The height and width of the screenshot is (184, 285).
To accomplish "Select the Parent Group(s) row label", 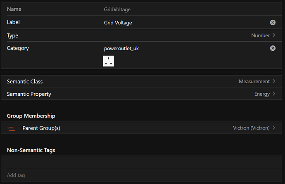I will tap(41, 128).
